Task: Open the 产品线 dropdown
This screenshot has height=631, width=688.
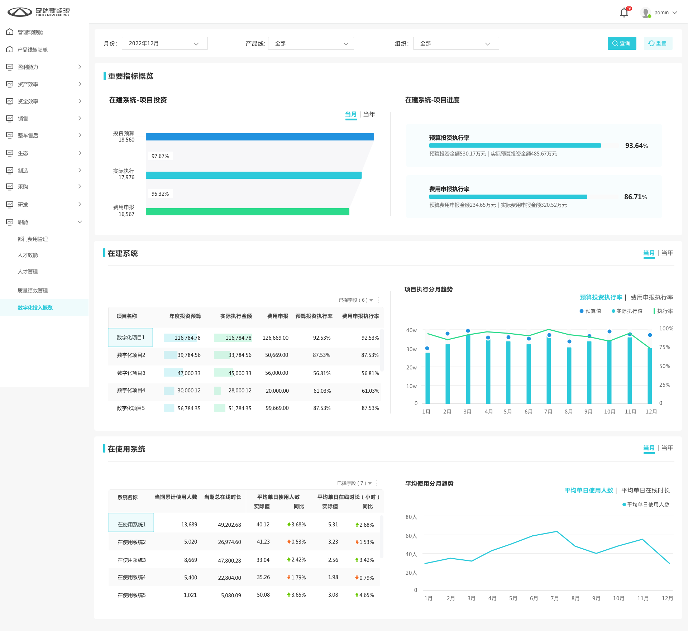Action: click(311, 43)
